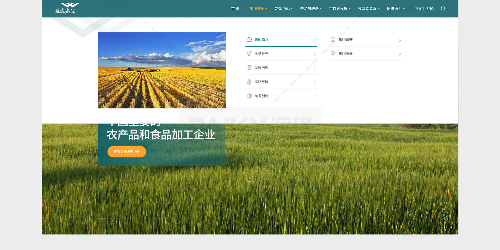Expand the 产品与服务 dropdown menu
The width and height of the screenshot is (500, 250).
(x=310, y=9)
